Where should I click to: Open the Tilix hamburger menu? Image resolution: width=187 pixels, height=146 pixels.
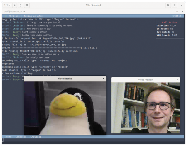point(174,5)
